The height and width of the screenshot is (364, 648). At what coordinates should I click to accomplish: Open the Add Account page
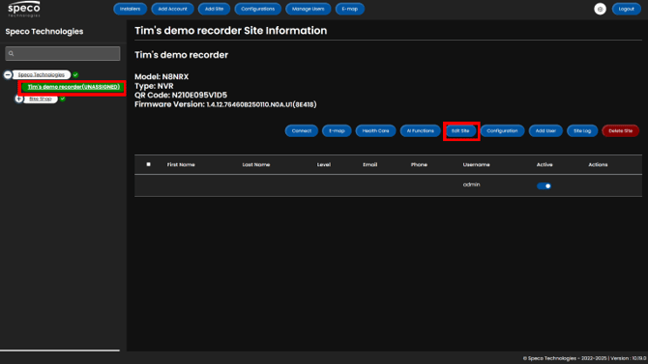click(172, 9)
